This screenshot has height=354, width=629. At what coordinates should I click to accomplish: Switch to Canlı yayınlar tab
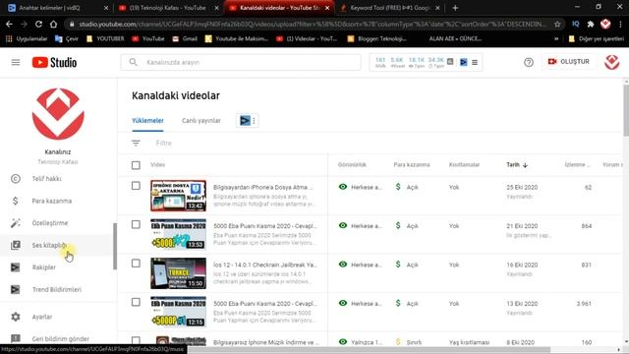tap(200, 121)
